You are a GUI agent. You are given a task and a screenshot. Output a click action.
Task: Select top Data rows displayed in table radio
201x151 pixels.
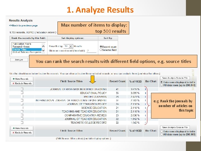tap(161, 82)
